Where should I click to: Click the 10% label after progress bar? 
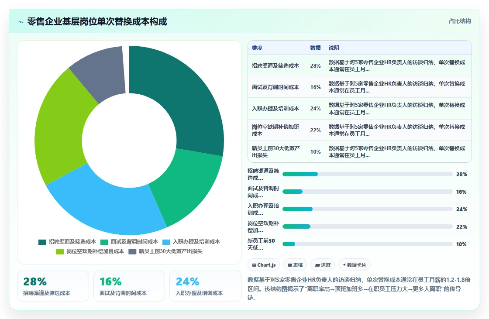(461, 244)
